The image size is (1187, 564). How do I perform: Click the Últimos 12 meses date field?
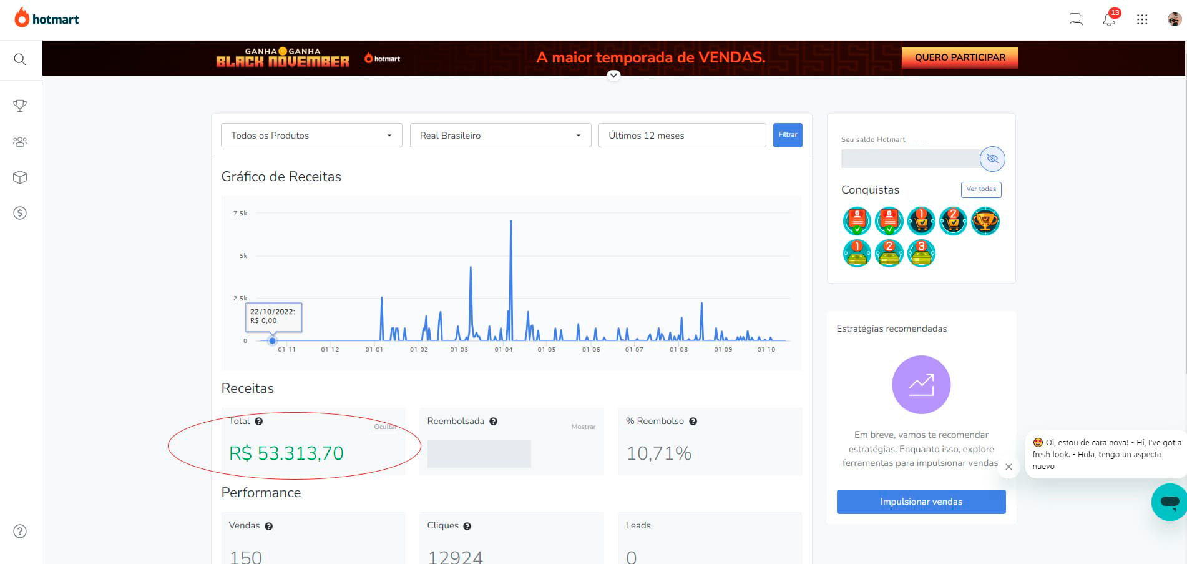(681, 136)
